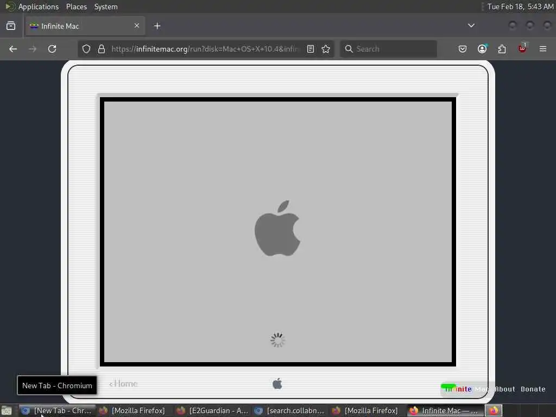The height and width of the screenshot is (417, 556).
Task: Focus the Search box
Action: pos(389,49)
